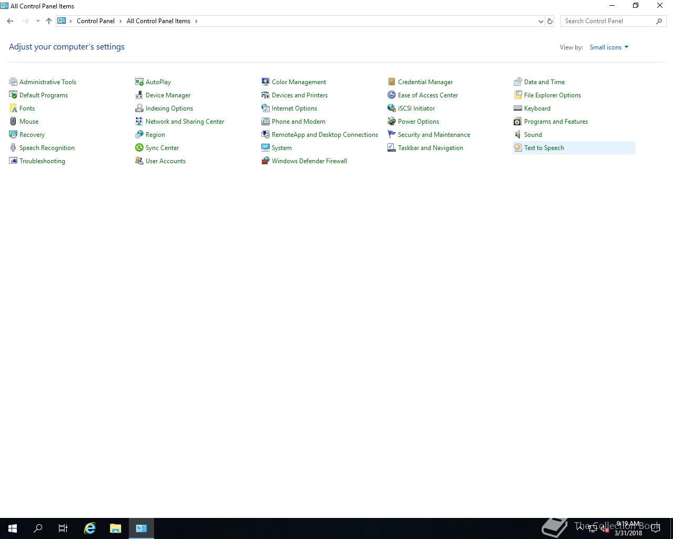Open the recent locations dropdown arrow
The width and height of the screenshot is (673, 539).
38,21
